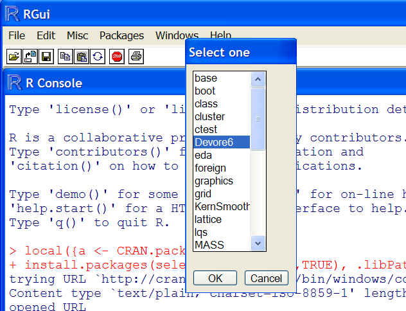Image resolution: width=406 pixels, height=311 pixels.
Task: Confirm selection with the OK button
Action: [215, 278]
